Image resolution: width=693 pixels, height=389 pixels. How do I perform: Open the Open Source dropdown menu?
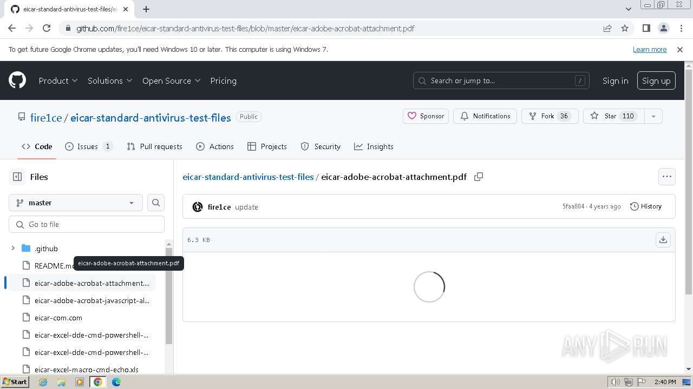coord(171,81)
